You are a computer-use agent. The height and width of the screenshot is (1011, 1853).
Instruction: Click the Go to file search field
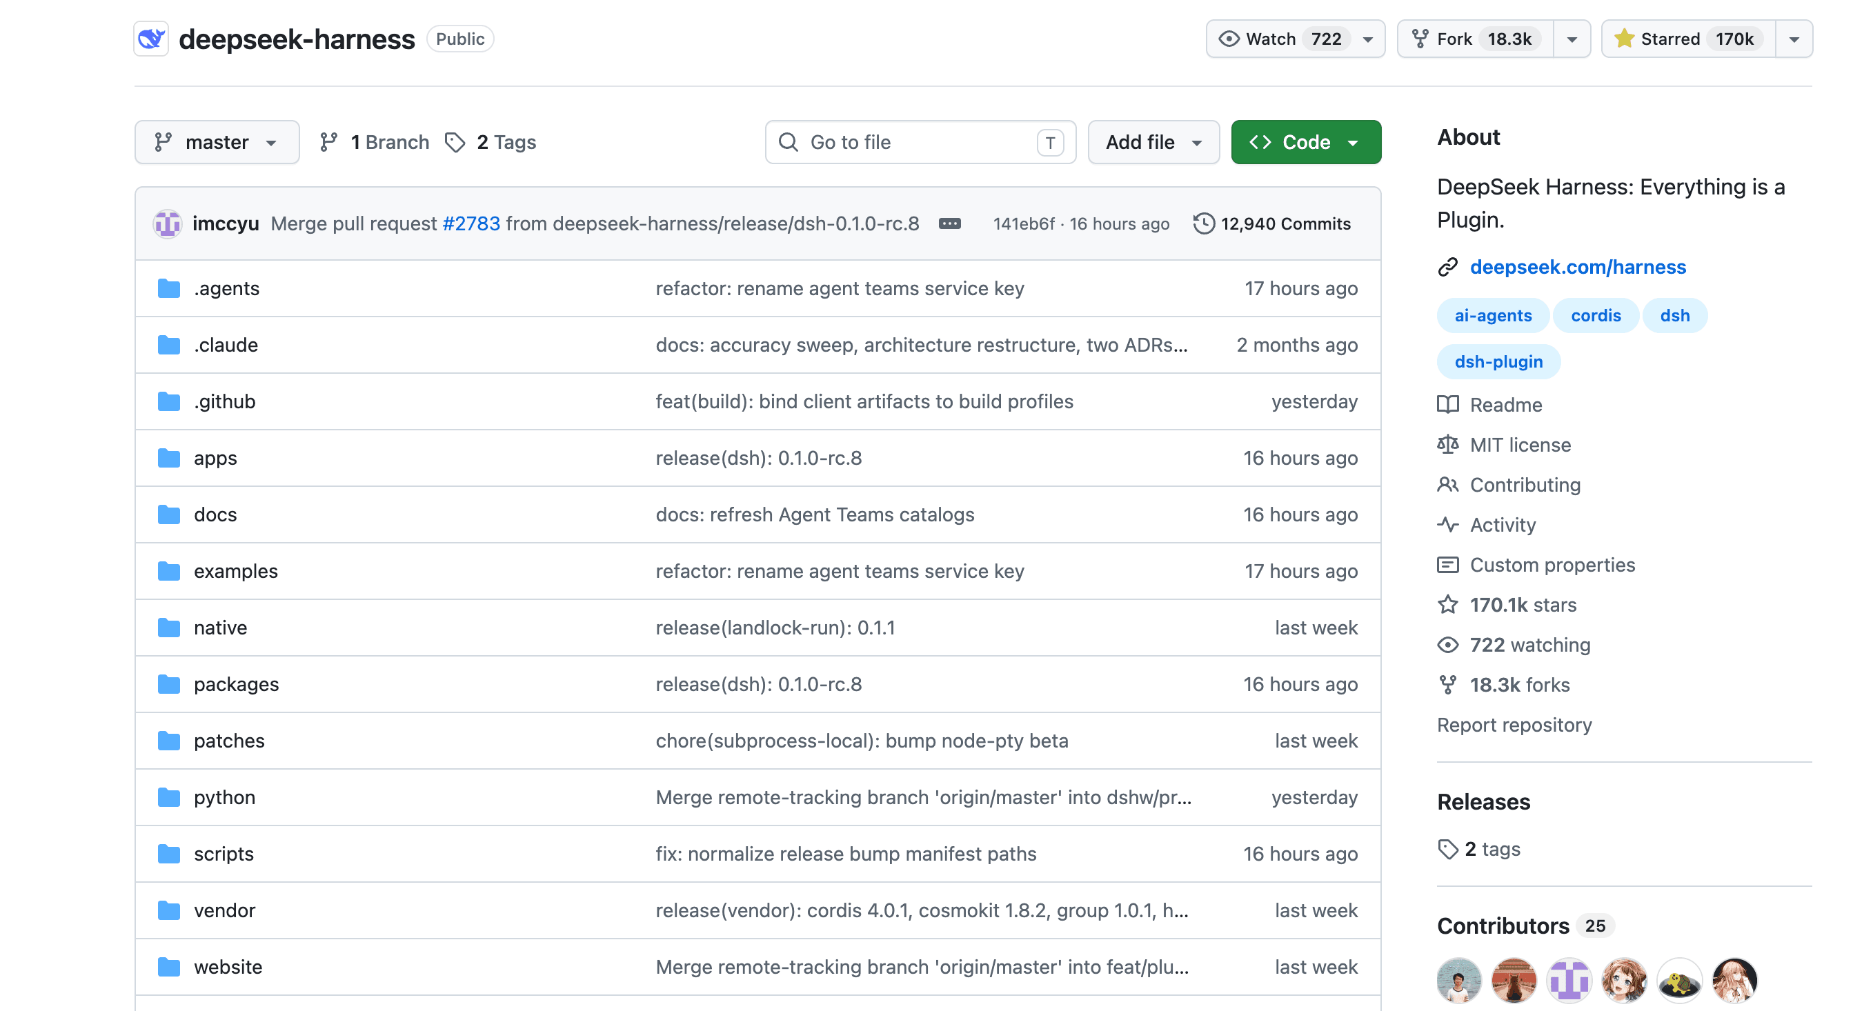pos(920,142)
